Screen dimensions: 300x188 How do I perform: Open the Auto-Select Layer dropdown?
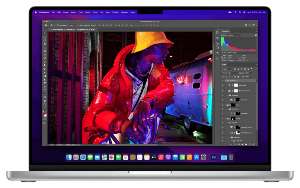(72, 25)
